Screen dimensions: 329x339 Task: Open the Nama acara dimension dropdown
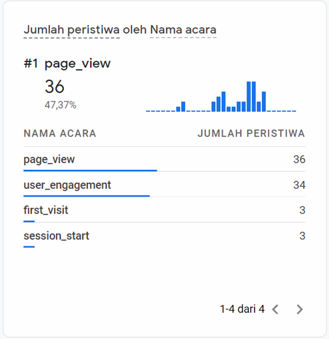[182, 30]
